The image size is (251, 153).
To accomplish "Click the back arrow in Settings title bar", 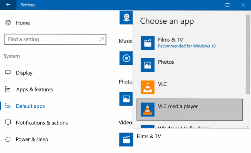I will 8,5.
